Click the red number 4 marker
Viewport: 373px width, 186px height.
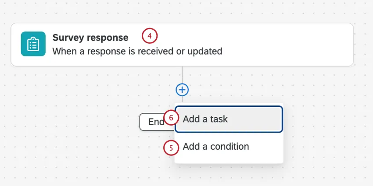(x=150, y=36)
